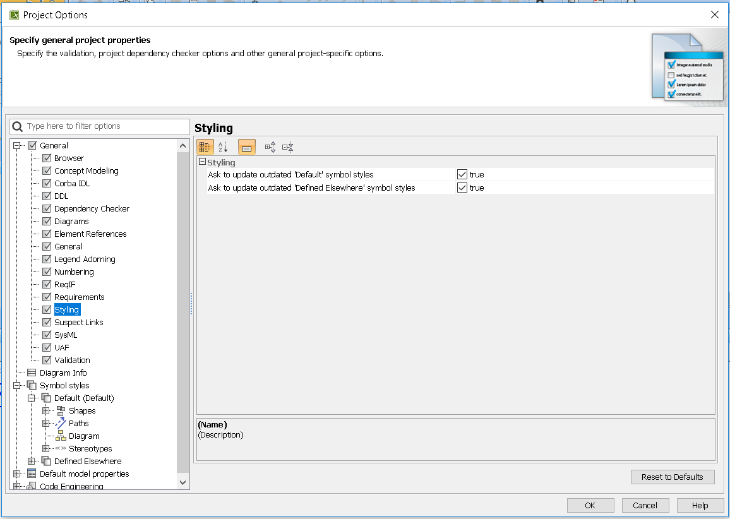
Task: Switch to categorized view in properties toolbar
Action: 205,147
